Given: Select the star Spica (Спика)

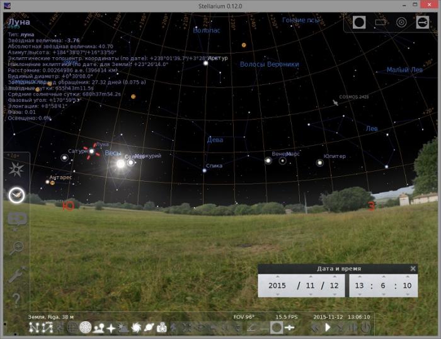Looking at the screenshot, I should pos(205,170).
